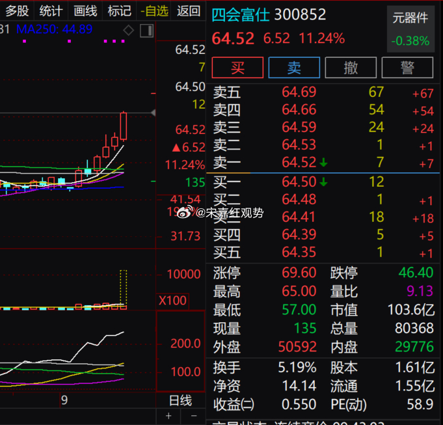Switch period via 日线 label
The image size is (443, 425).
tap(181, 400)
